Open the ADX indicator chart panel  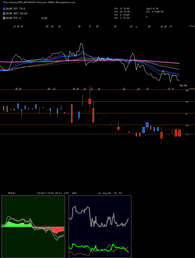click(x=100, y=227)
